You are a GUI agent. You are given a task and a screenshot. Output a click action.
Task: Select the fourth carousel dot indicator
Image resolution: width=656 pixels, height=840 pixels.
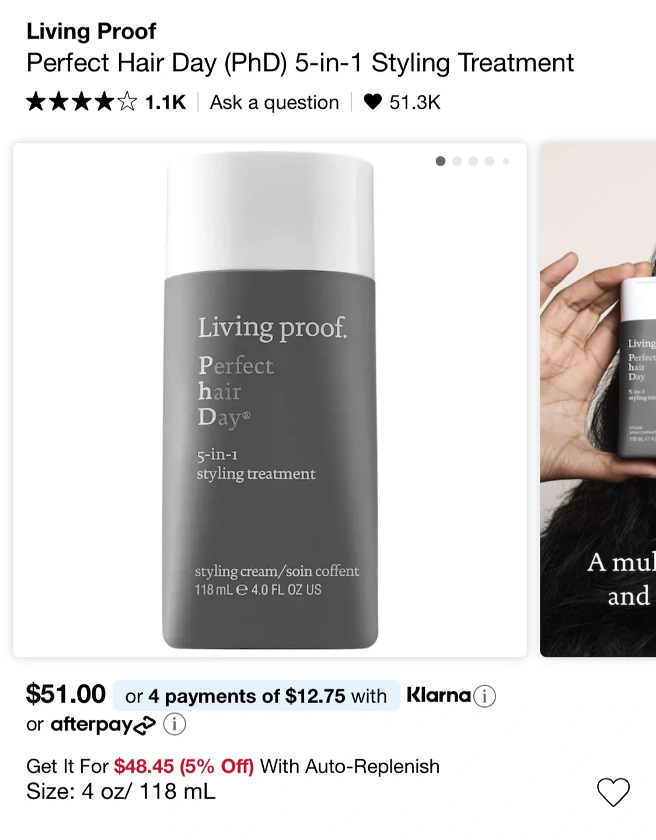point(490,161)
